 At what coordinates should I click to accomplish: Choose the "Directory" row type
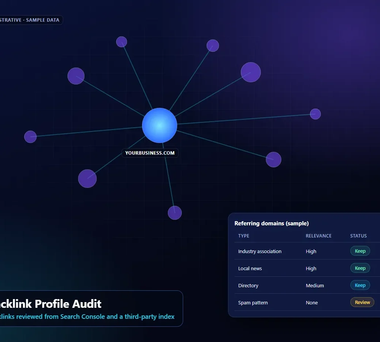[x=248, y=285]
